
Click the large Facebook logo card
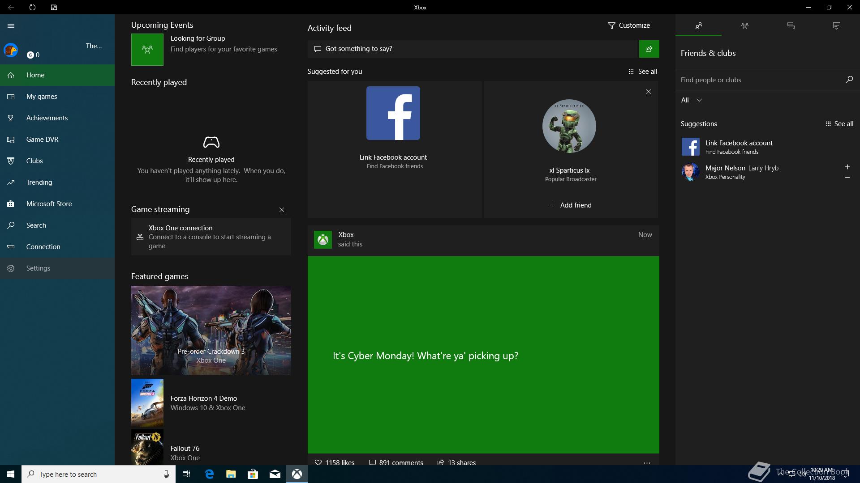pos(393,113)
